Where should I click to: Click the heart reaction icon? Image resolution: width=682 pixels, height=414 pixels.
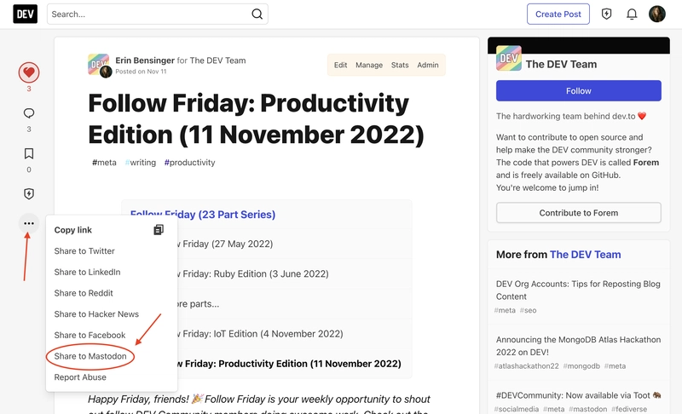point(29,72)
